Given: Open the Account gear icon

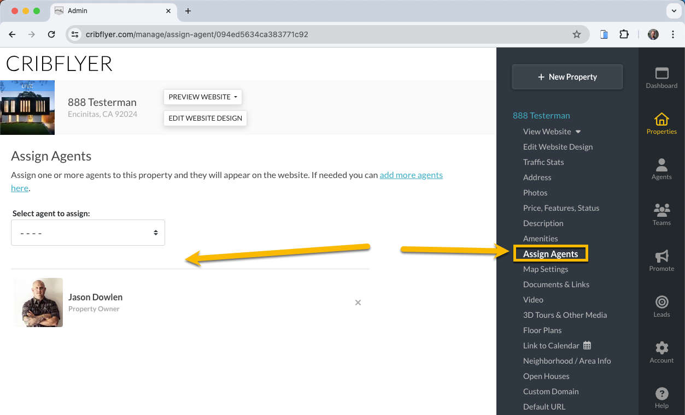Looking at the screenshot, I should point(661,348).
